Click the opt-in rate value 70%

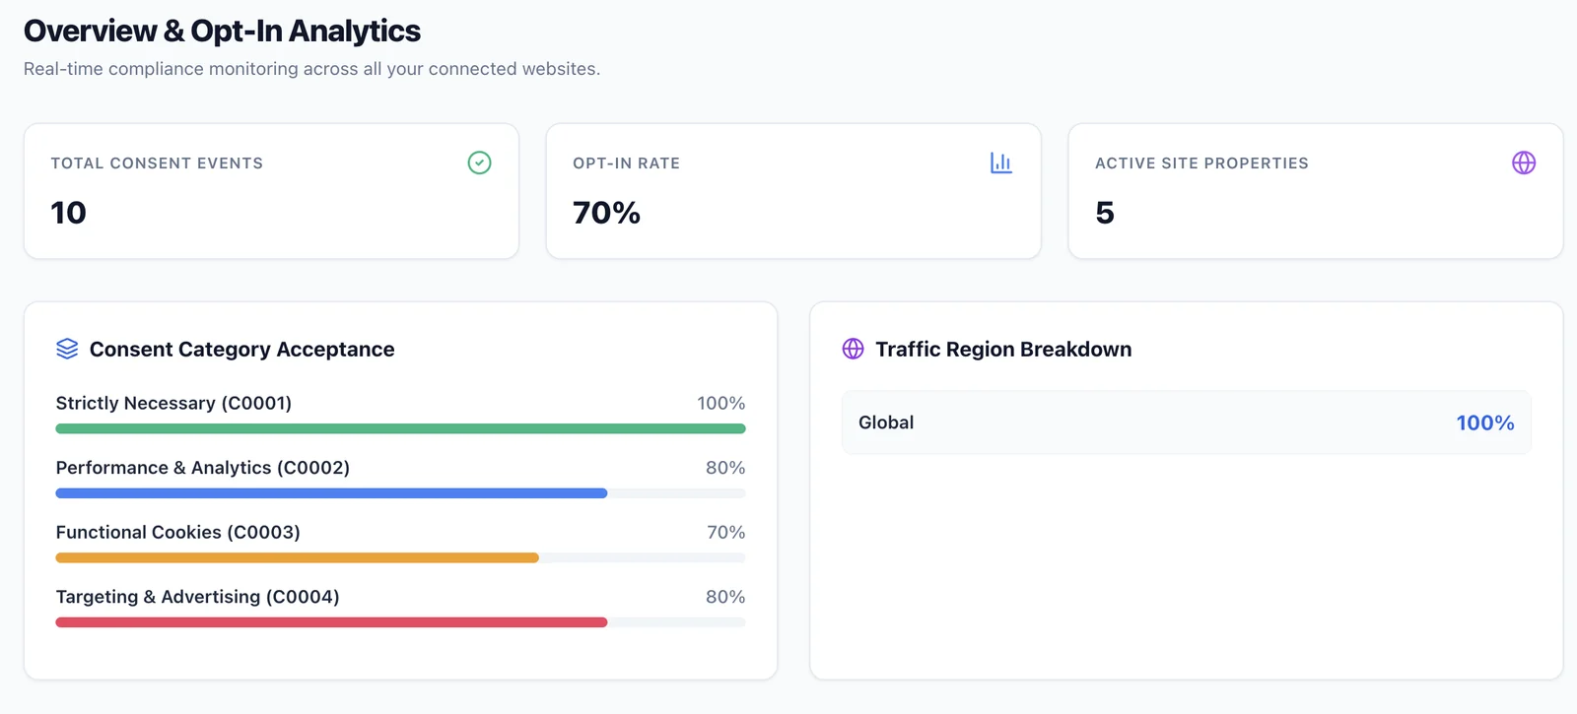click(606, 213)
